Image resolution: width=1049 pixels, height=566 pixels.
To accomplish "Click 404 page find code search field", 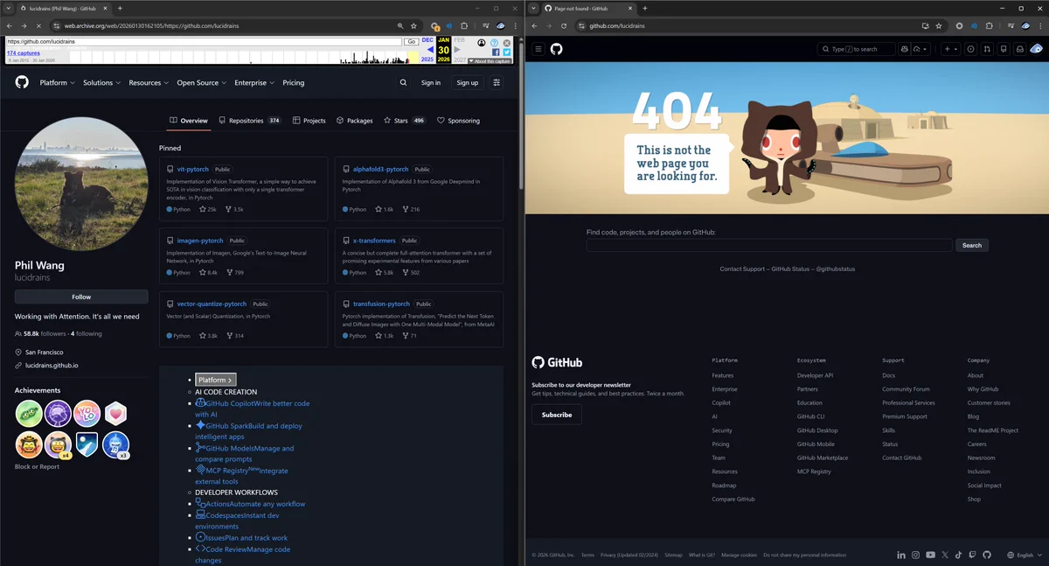I will tap(769, 246).
